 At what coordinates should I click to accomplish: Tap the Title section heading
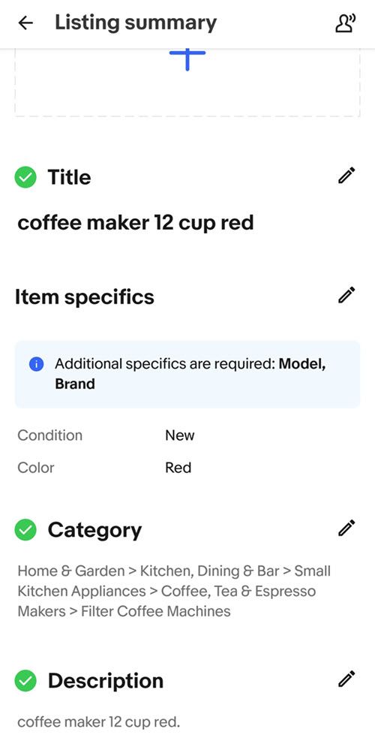(x=69, y=177)
